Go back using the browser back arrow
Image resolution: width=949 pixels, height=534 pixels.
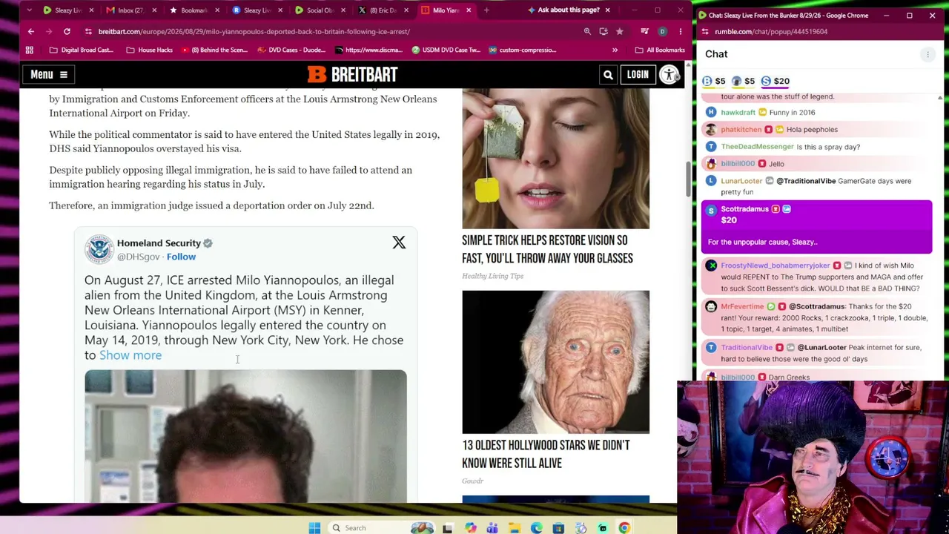pos(31,32)
